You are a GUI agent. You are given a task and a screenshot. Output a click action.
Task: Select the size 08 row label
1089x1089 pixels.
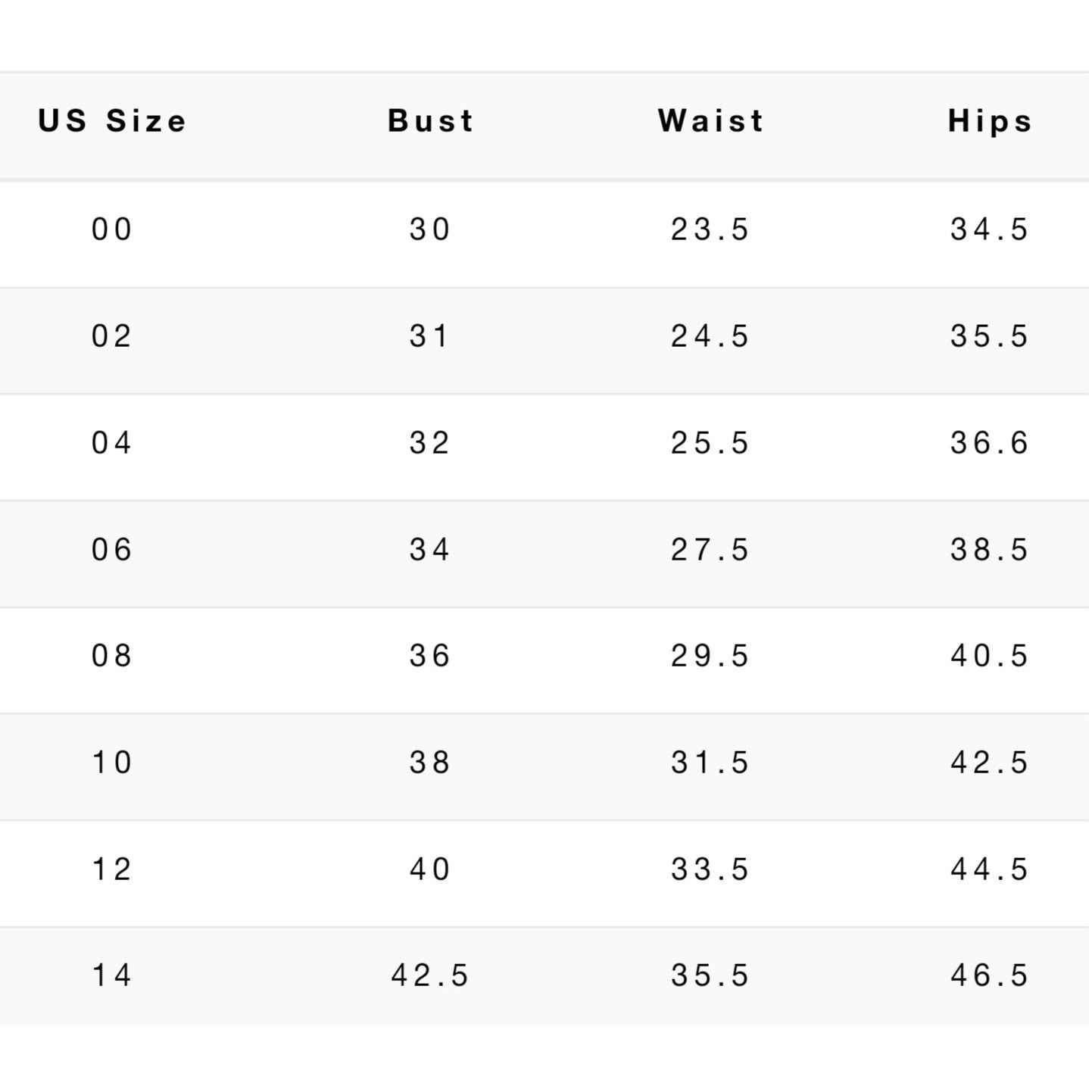(x=112, y=656)
